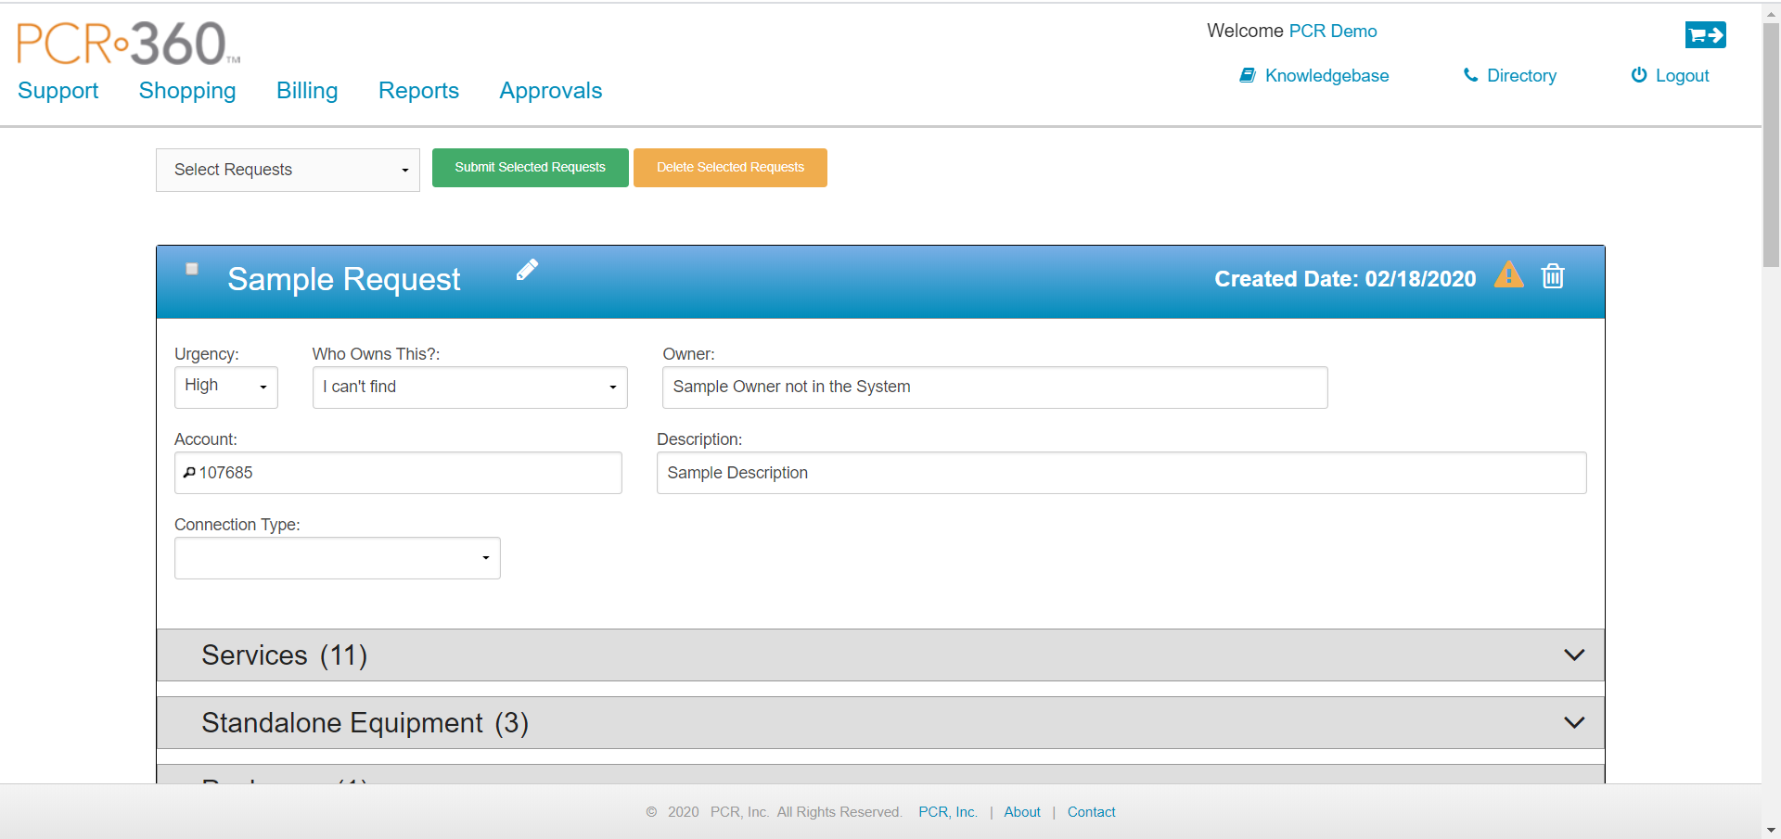Open the Connection Type dropdown
1781x839 pixels.
[x=337, y=558]
